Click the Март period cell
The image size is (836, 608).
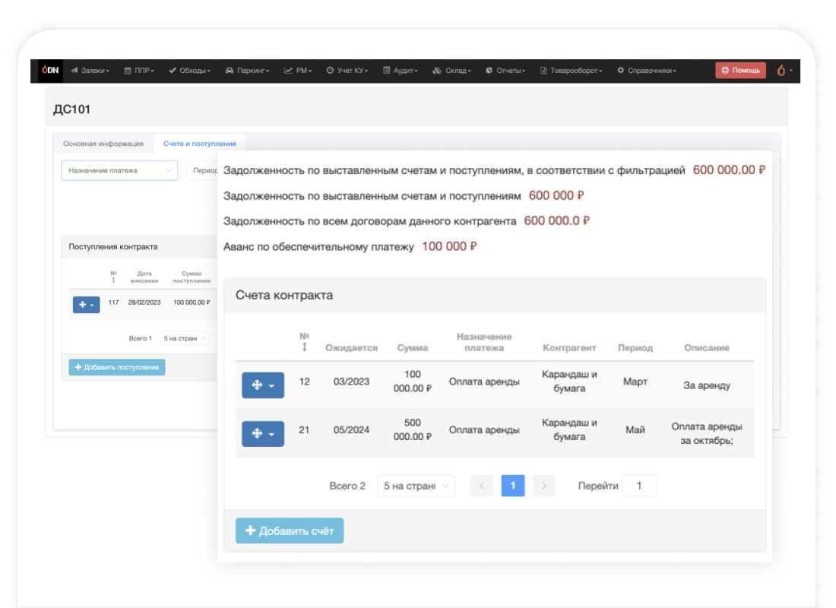pos(635,382)
